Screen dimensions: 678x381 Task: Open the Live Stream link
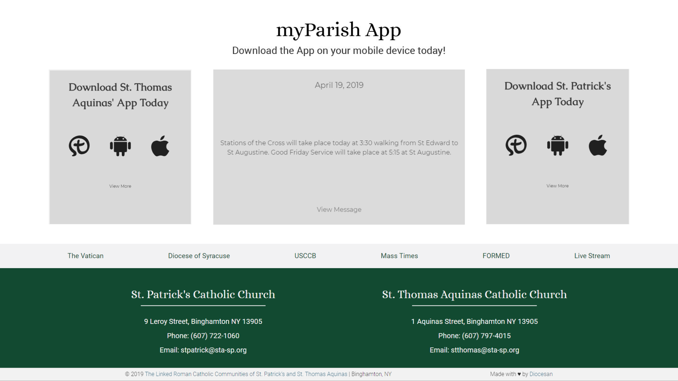592,256
